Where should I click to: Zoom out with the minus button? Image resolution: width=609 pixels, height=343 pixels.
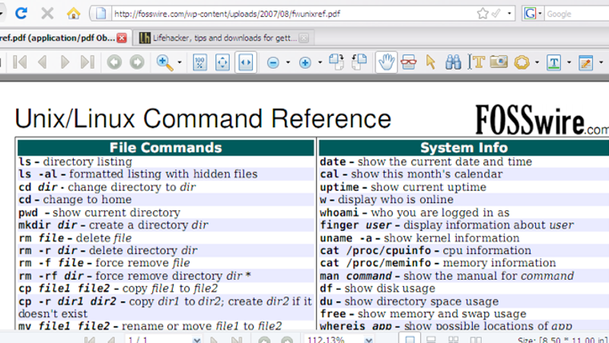pyautogui.click(x=273, y=63)
